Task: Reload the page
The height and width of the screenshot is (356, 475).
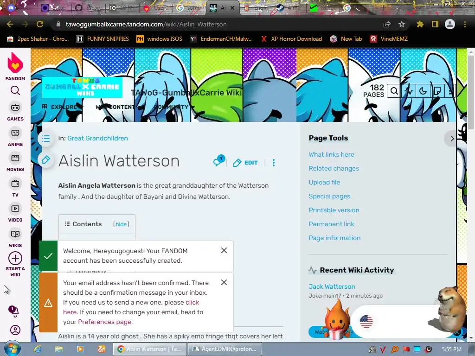Action: (40, 24)
